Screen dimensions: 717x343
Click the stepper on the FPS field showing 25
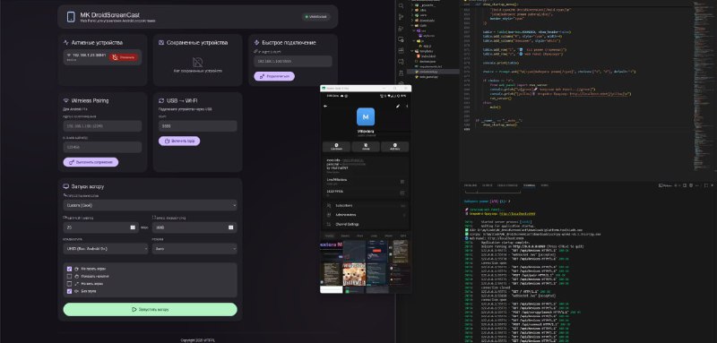click(133, 227)
